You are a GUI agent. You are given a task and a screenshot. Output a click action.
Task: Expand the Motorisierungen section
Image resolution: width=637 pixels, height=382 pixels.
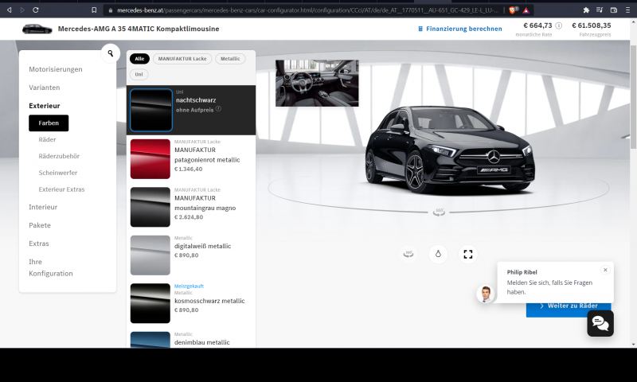[x=55, y=69]
